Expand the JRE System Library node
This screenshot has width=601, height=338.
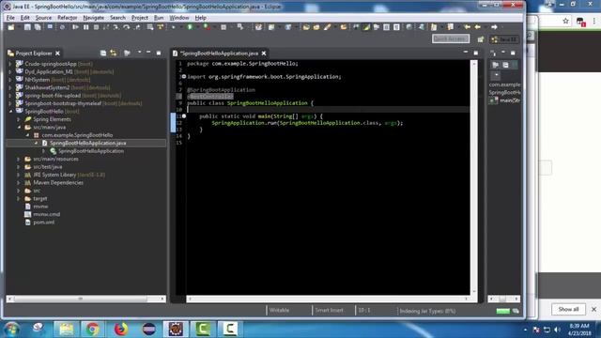19,175
